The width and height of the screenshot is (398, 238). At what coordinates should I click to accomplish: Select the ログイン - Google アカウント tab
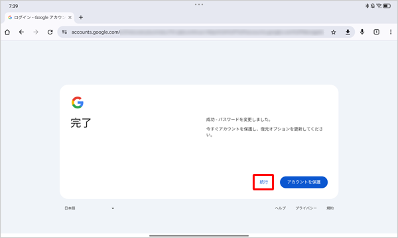click(x=40, y=17)
